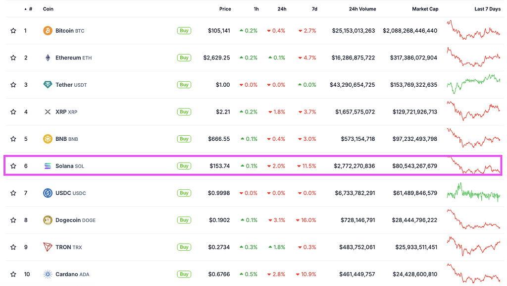Click the Ethereum diamond logo icon
The height and width of the screenshot is (286, 507).
[48, 57]
